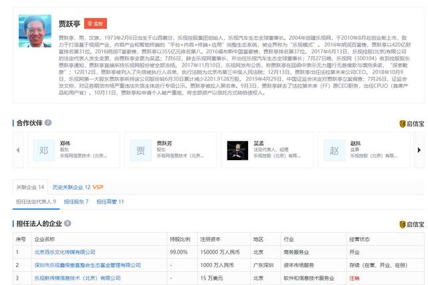Click the 贾 avatar tile

click(140, 150)
